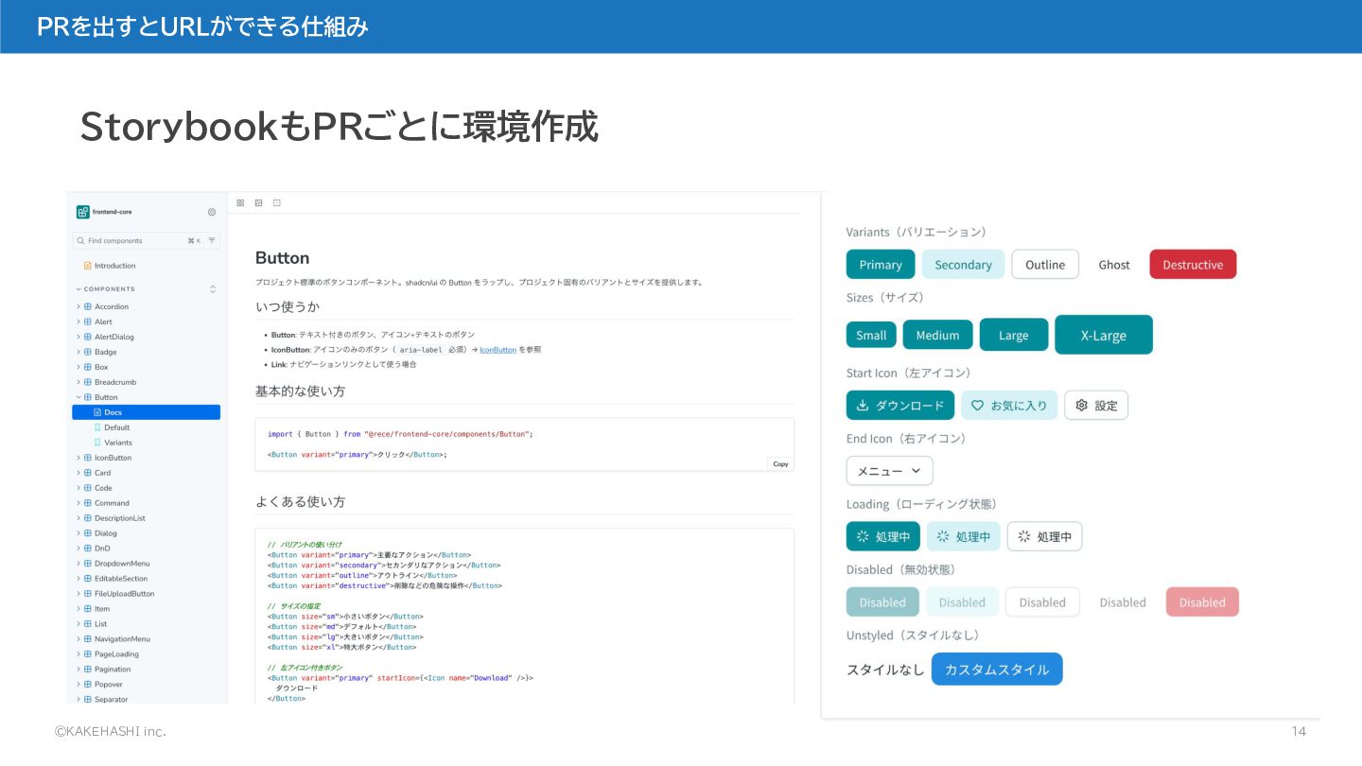Click the grid view toolbar icon
Viewport: 1362px width, 766px height.
click(240, 202)
